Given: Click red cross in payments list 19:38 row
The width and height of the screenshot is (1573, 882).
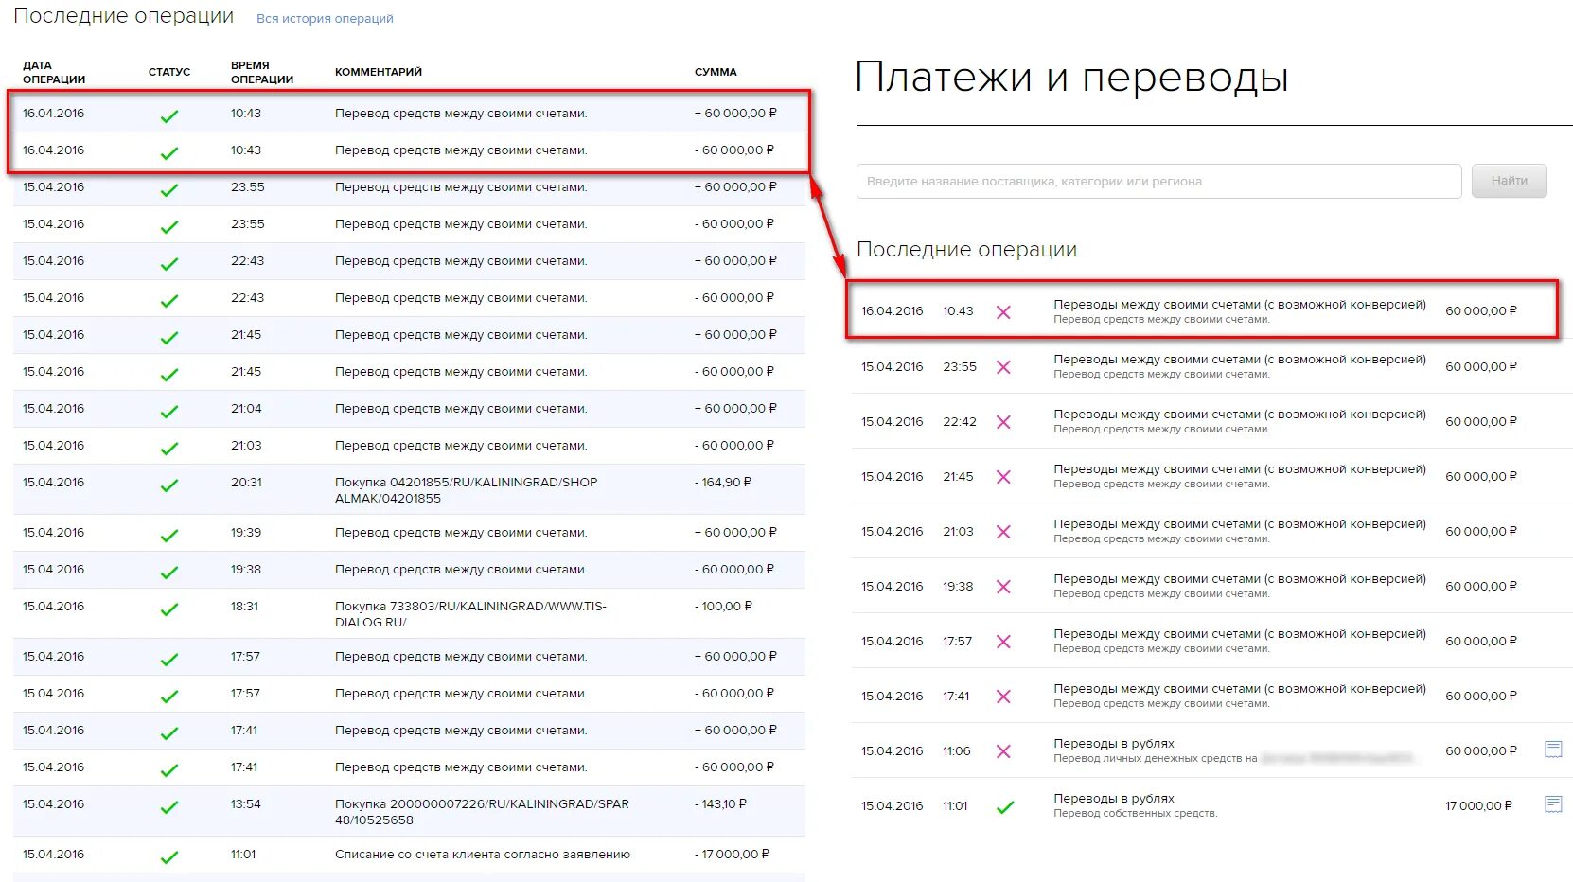Looking at the screenshot, I should pos(1003,587).
